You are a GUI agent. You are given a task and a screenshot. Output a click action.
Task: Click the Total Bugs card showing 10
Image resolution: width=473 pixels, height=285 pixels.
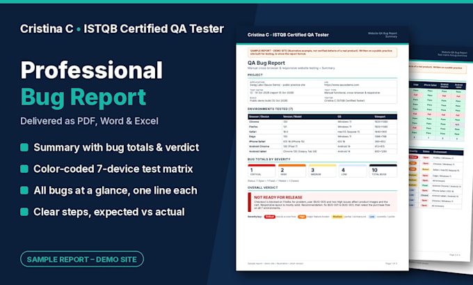383,171
